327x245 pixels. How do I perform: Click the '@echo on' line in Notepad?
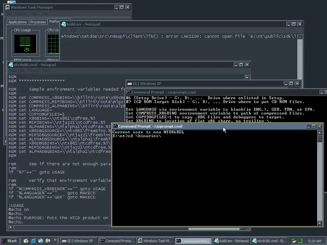pos(19,210)
